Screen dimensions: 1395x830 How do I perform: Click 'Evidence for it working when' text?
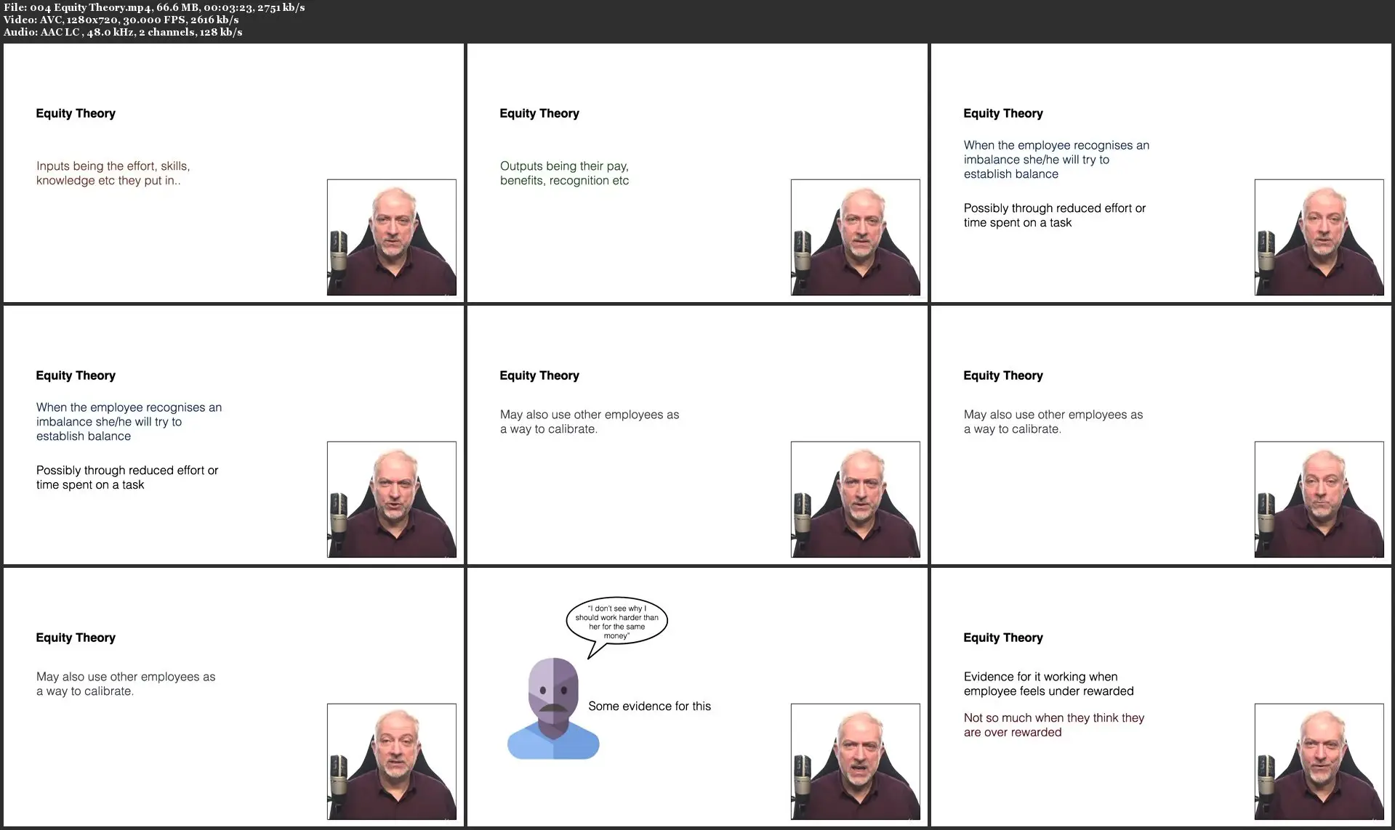click(1048, 683)
